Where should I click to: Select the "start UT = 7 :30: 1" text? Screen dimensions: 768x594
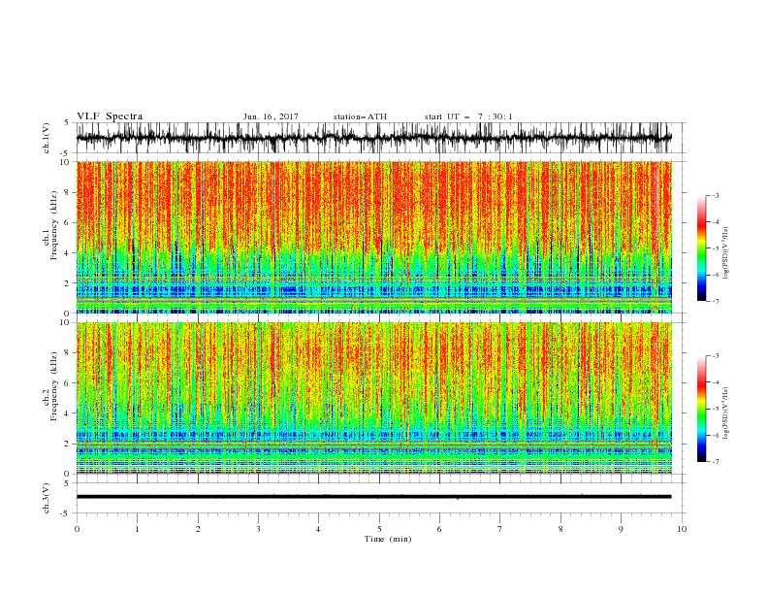coord(468,116)
